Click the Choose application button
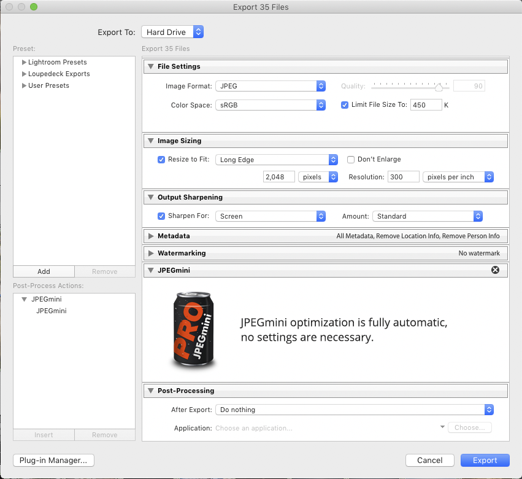522x479 pixels. tap(470, 427)
